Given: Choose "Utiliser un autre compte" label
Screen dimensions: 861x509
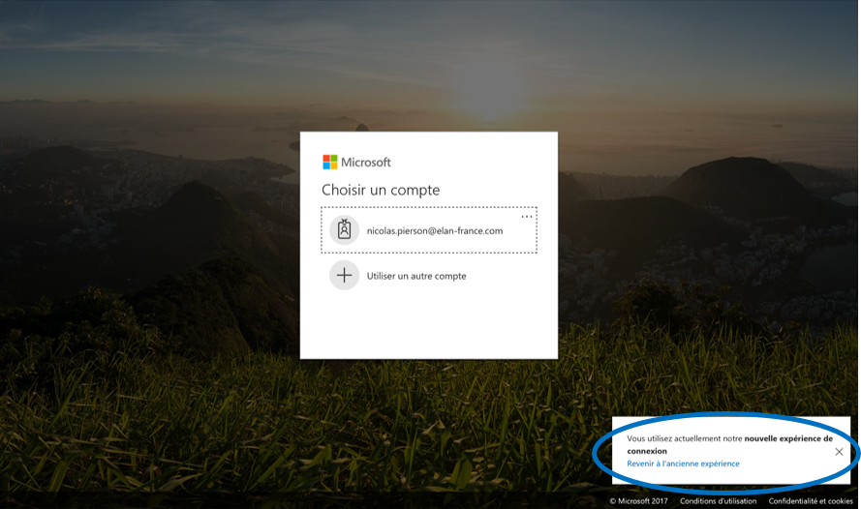Looking at the screenshot, I should pyautogui.click(x=415, y=277).
